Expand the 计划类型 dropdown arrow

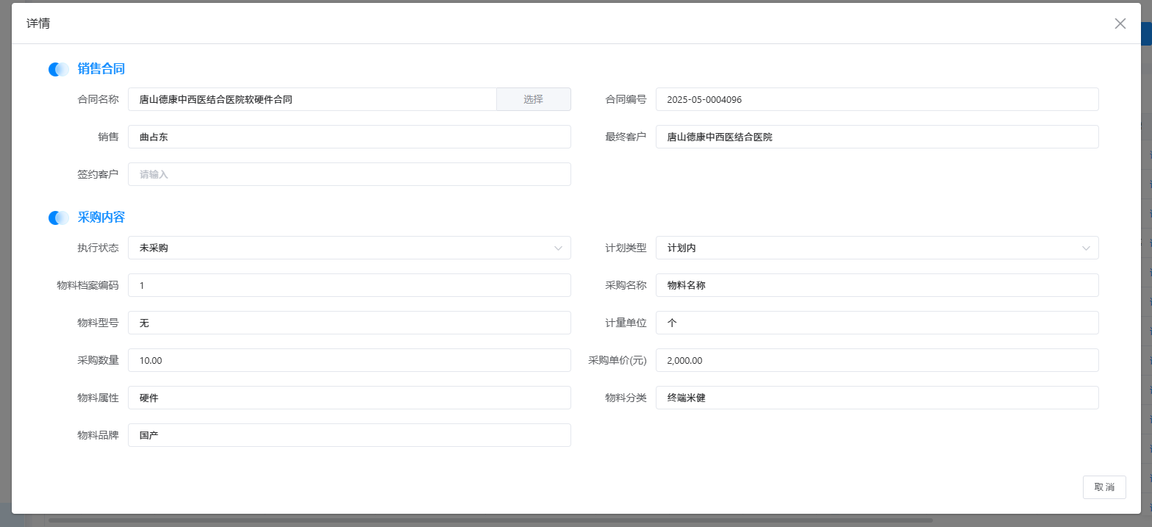(1086, 248)
